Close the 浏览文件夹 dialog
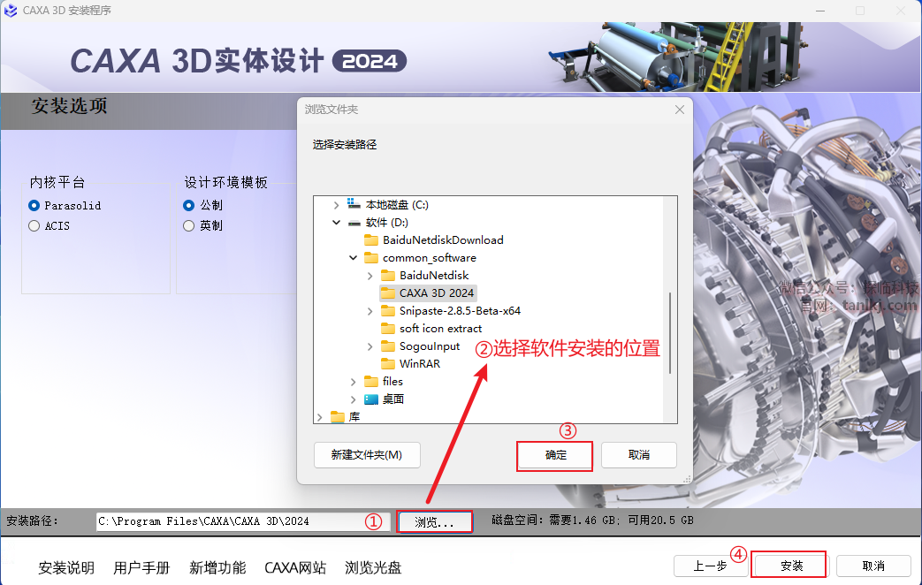The image size is (922, 585). tap(680, 110)
